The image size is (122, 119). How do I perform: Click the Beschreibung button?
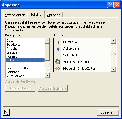20,88
